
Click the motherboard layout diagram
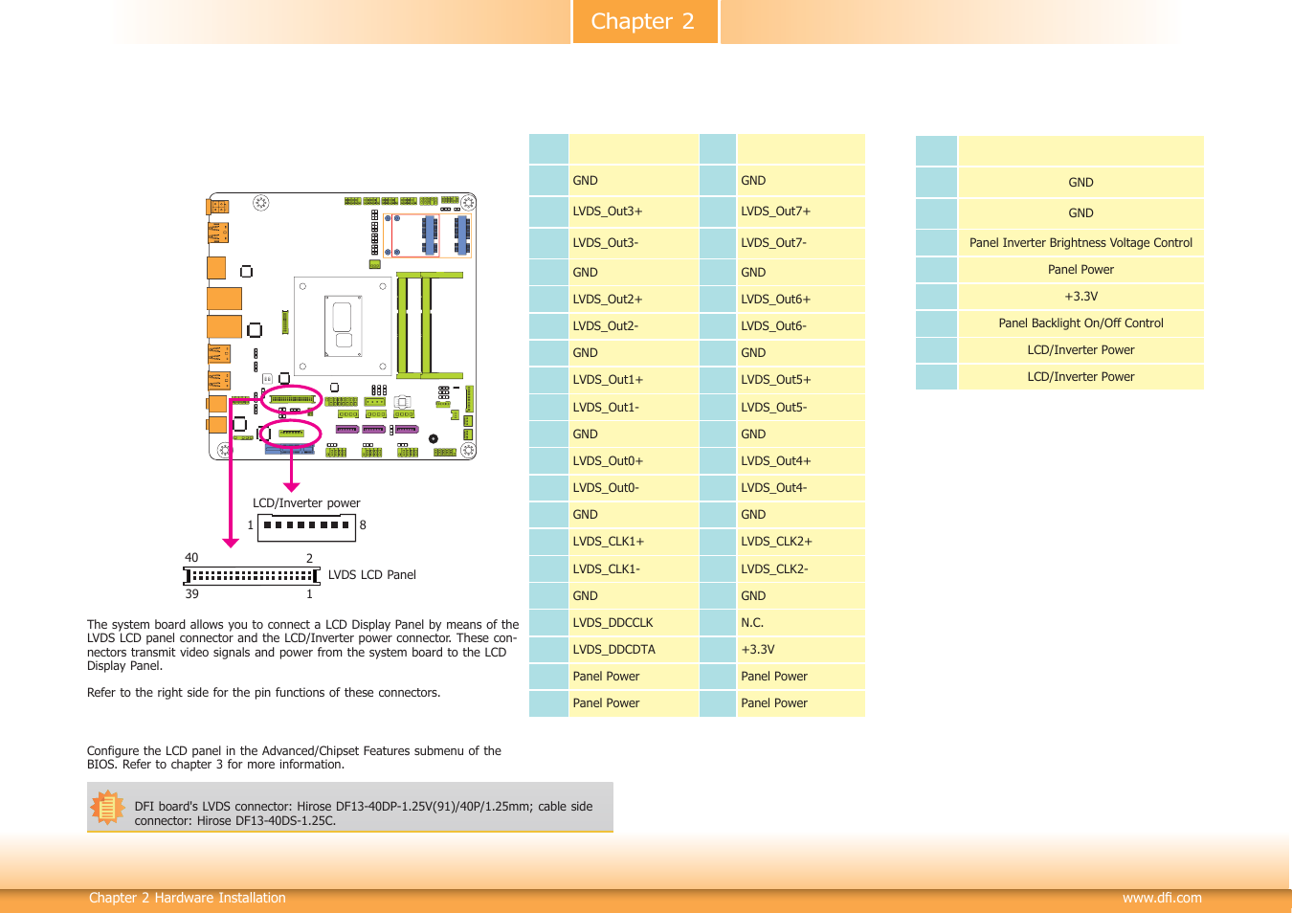(342, 327)
